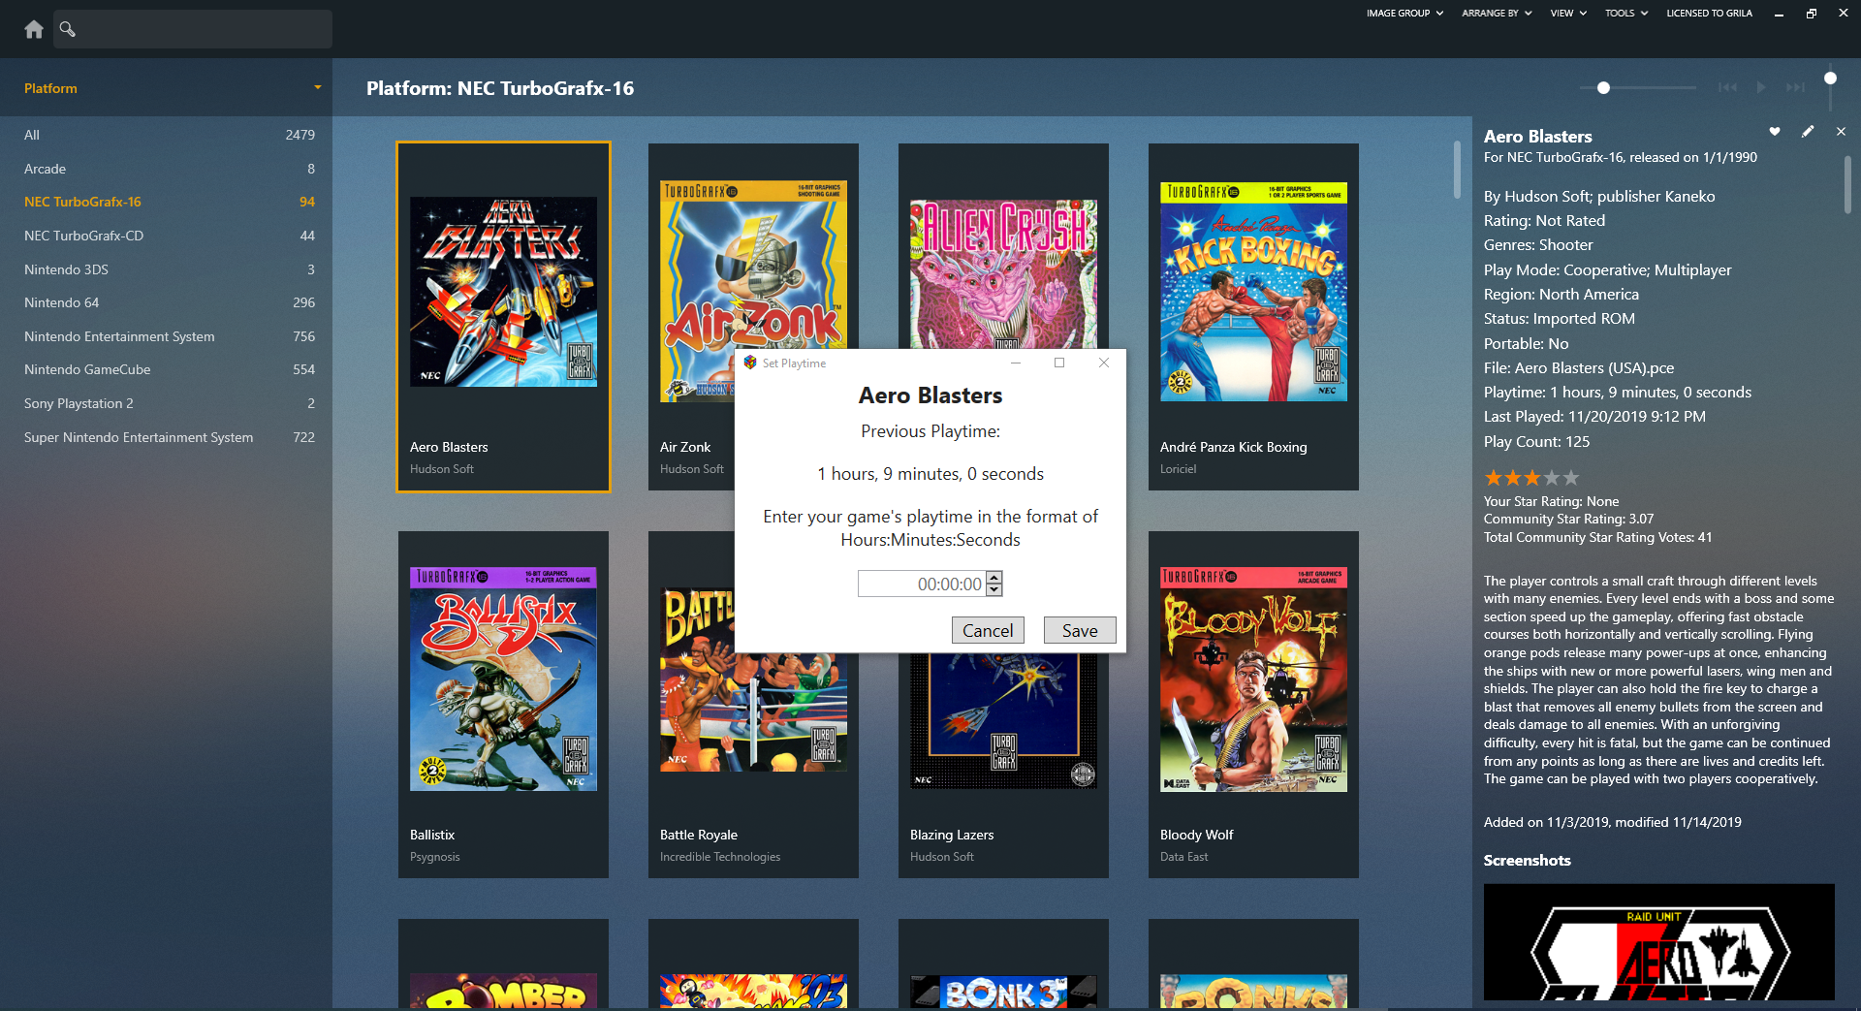Image resolution: width=1861 pixels, height=1011 pixels.
Task: Select Aero Blasters box art
Action: point(503,292)
